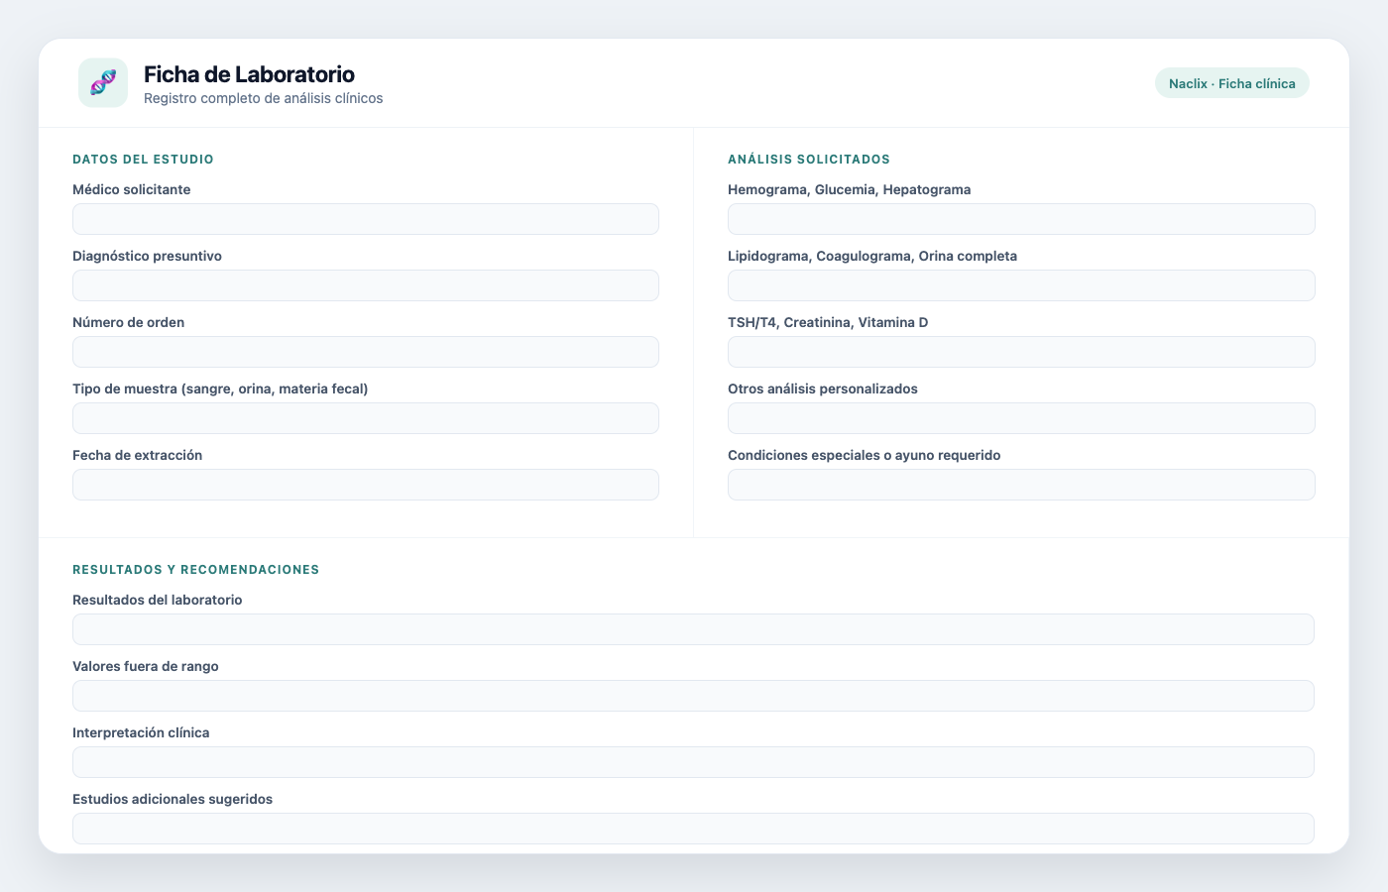Click the Diagnóstico presuntivo label
The image size is (1388, 892).
(147, 256)
